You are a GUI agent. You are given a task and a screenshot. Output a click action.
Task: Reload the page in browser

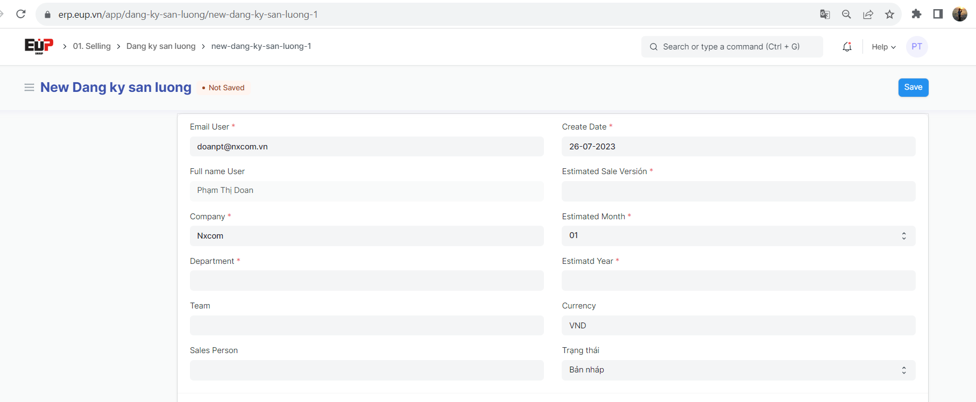pos(21,14)
